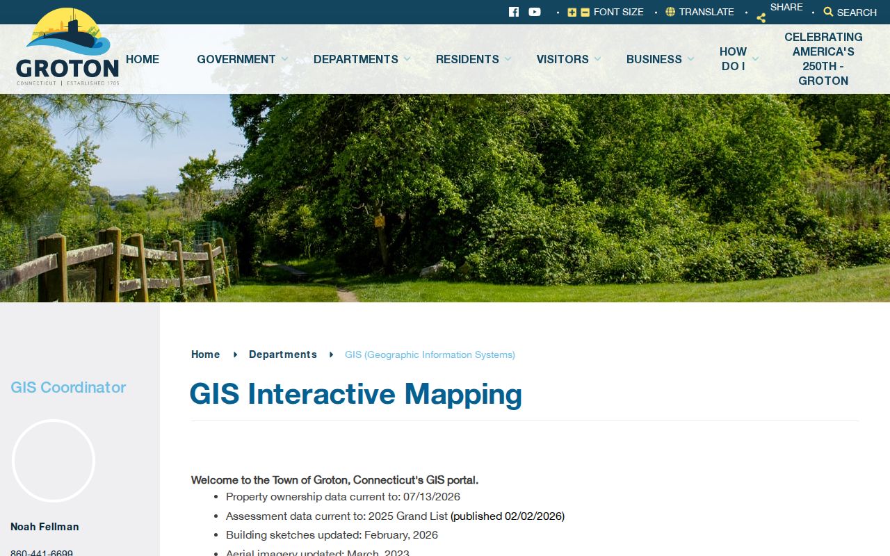Click the GIS Interactive Mapping heading
Screen dimensions: 890x556
[x=356, y=394]
